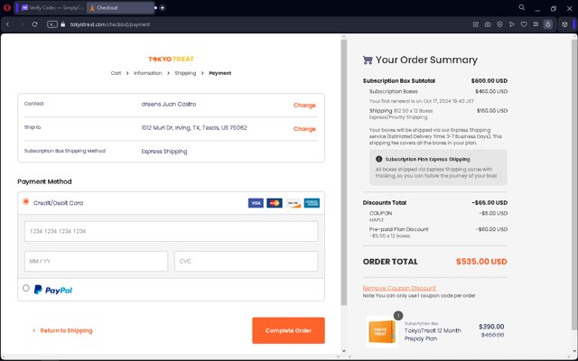Click the Discover card icon
The height and width of the screenshot is (361, 578).
293,203
